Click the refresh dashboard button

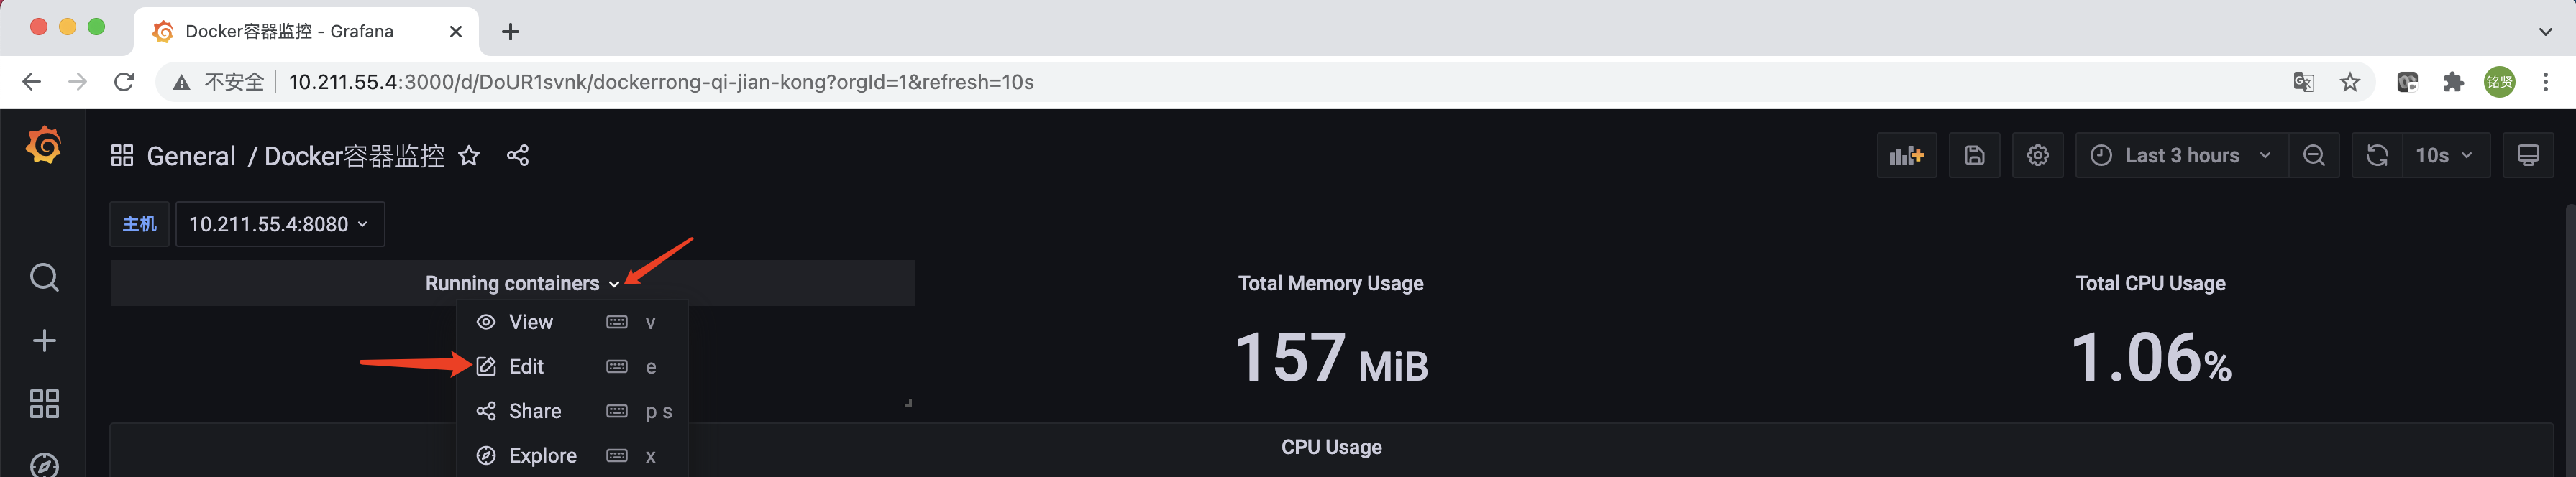[x=2377, y=156]
